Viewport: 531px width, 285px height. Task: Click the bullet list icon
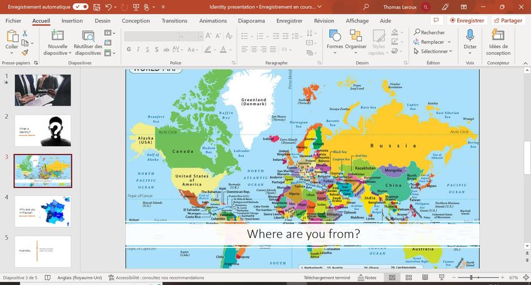(x=244, y=36)
